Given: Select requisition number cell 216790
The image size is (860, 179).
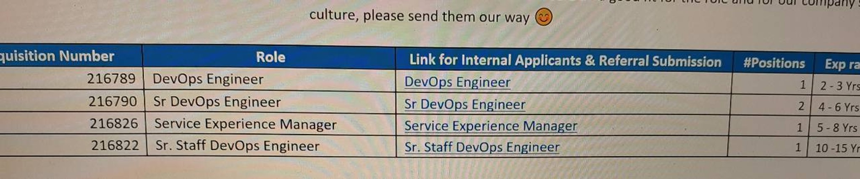Looking at the screenshot, I should [72, 101].
